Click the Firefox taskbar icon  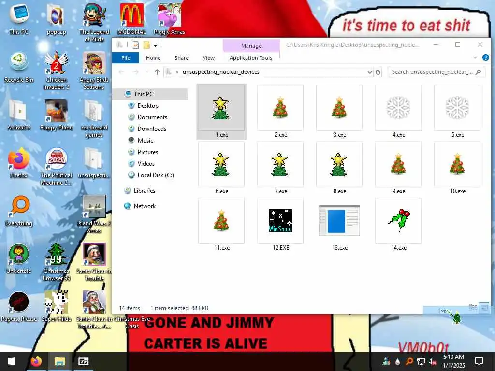36,361
